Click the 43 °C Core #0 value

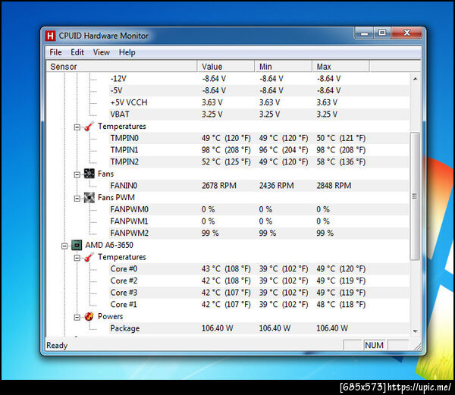(x=226, y=269)
